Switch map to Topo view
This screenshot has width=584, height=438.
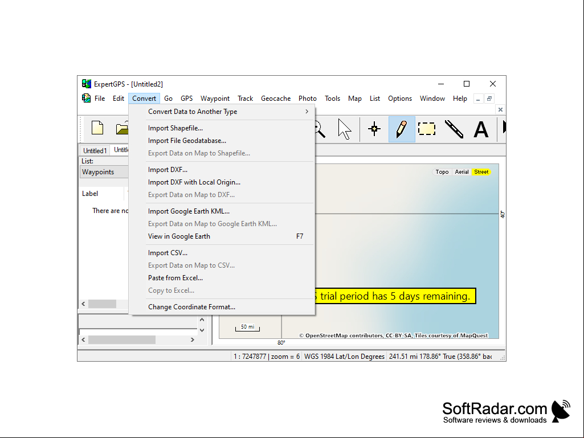(442, 171)
